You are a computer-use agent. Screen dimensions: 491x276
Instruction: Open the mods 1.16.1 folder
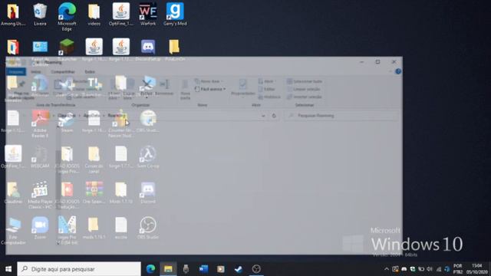point(94,228)
